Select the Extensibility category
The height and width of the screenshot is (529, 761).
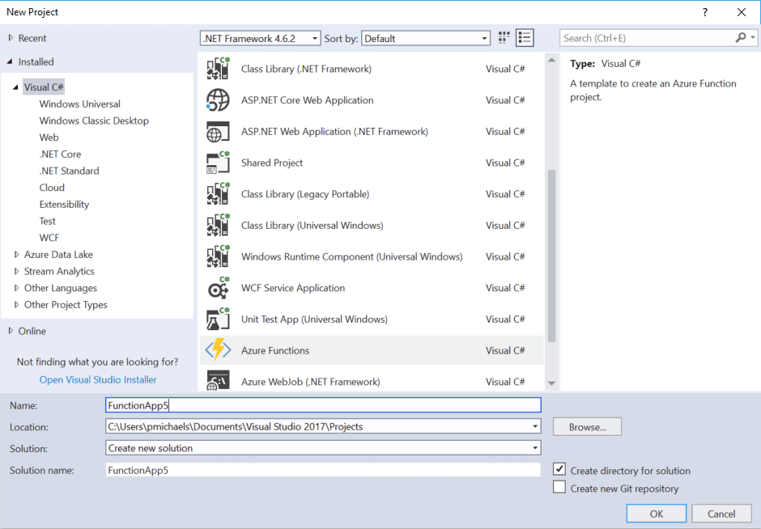coord(64,204)
